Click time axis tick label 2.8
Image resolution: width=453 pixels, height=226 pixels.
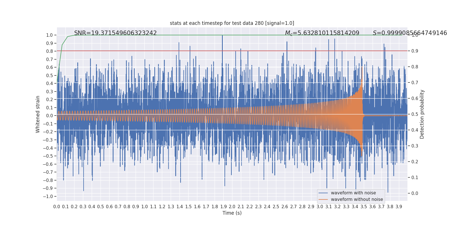[302, 207]
